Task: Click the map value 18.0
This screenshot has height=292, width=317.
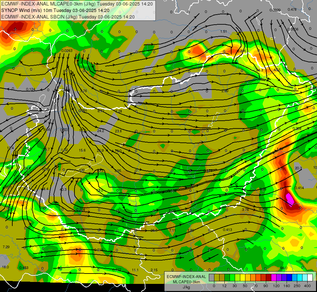Action: point(6,267)
